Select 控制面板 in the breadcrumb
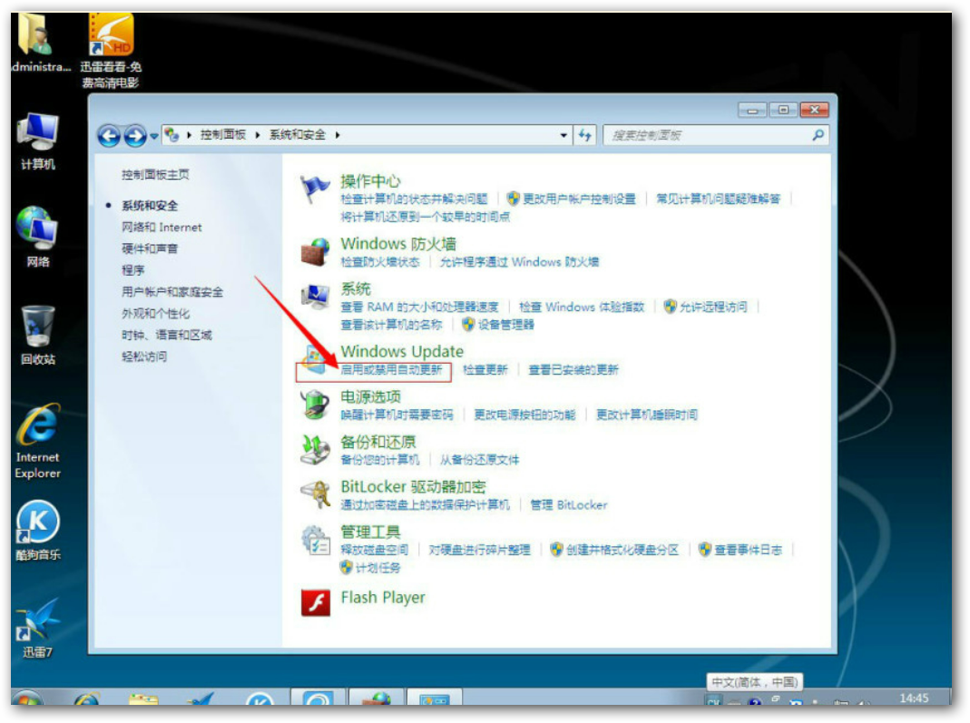 click(x=222, y=134)
